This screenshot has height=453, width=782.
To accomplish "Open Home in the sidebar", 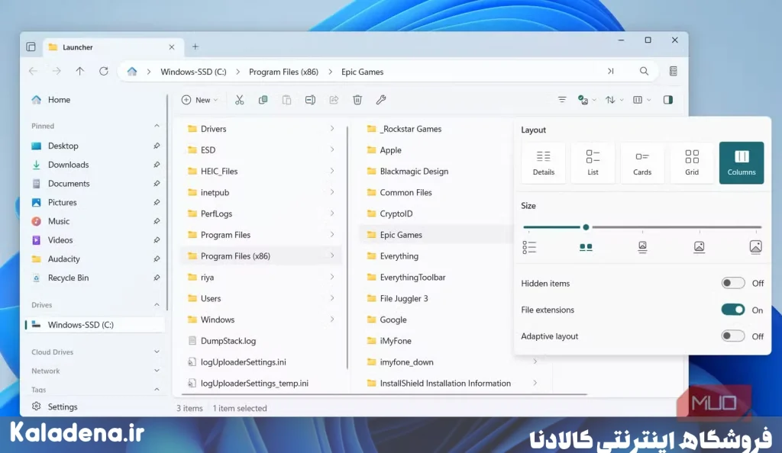I will 95,100.
